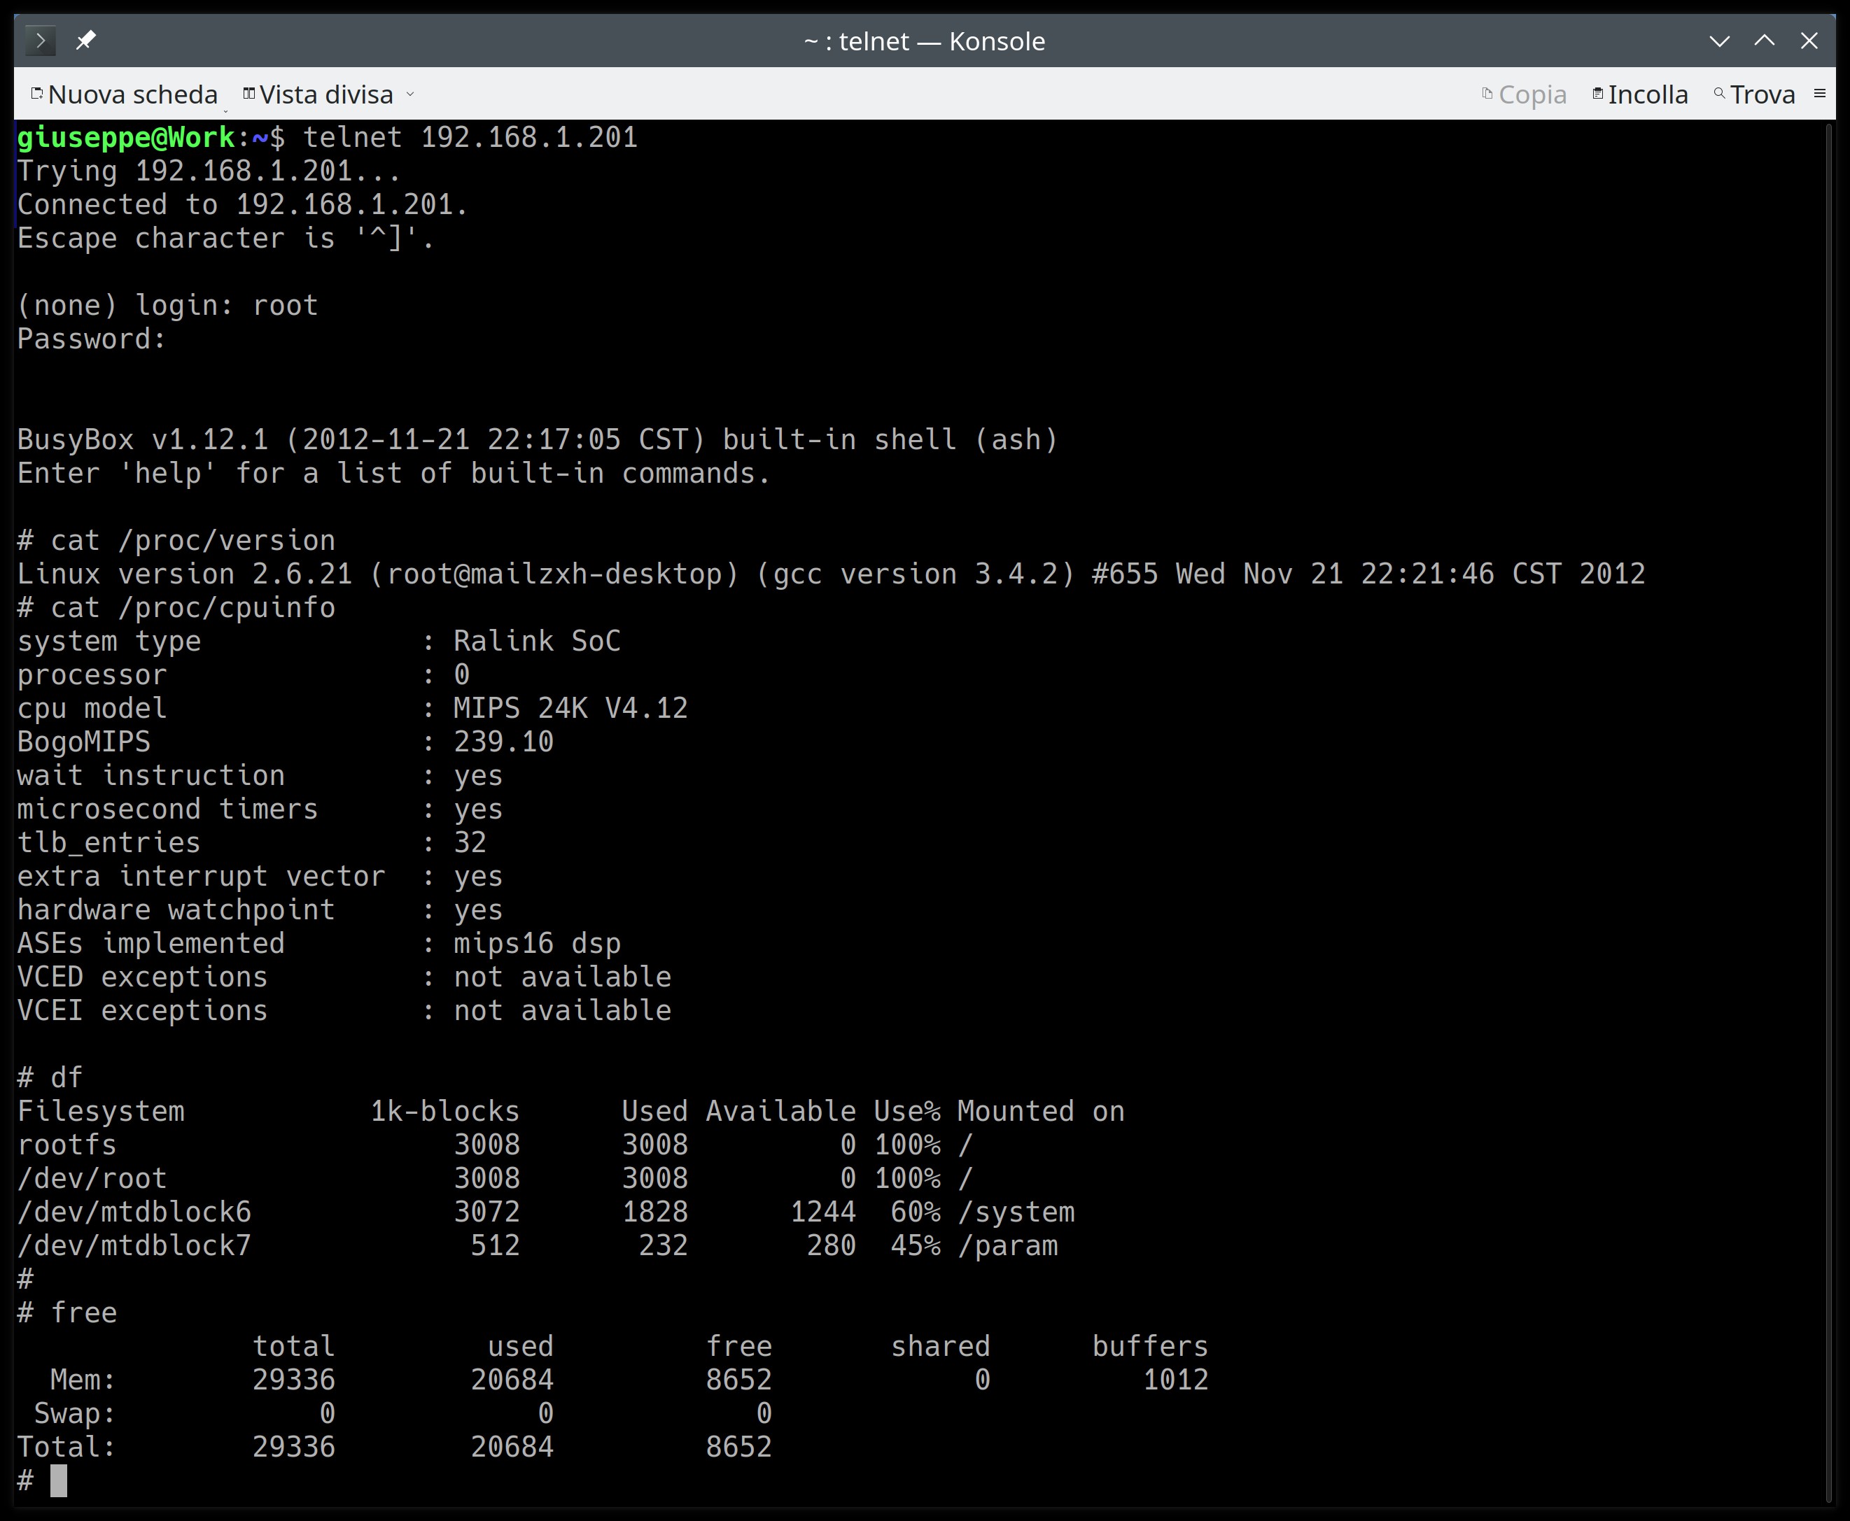Open the hamburger menu
1850x1521 pixels.
[1819, 94]
